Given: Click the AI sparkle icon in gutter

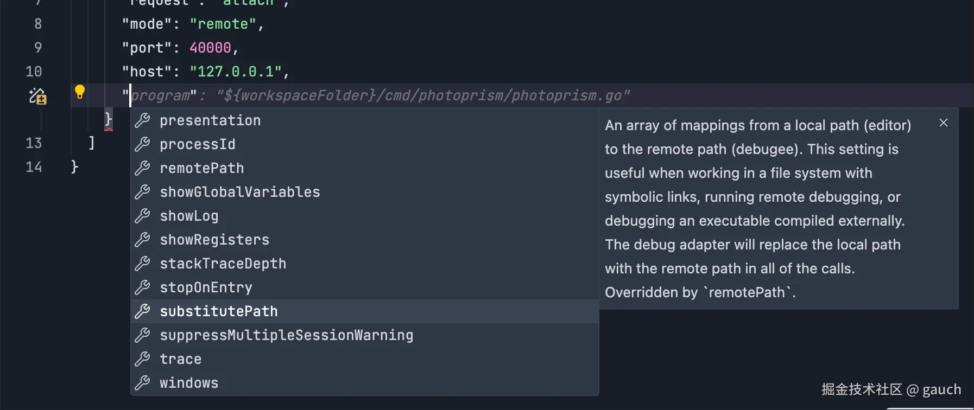Looking at the screenshot, I should click(37, 96).
